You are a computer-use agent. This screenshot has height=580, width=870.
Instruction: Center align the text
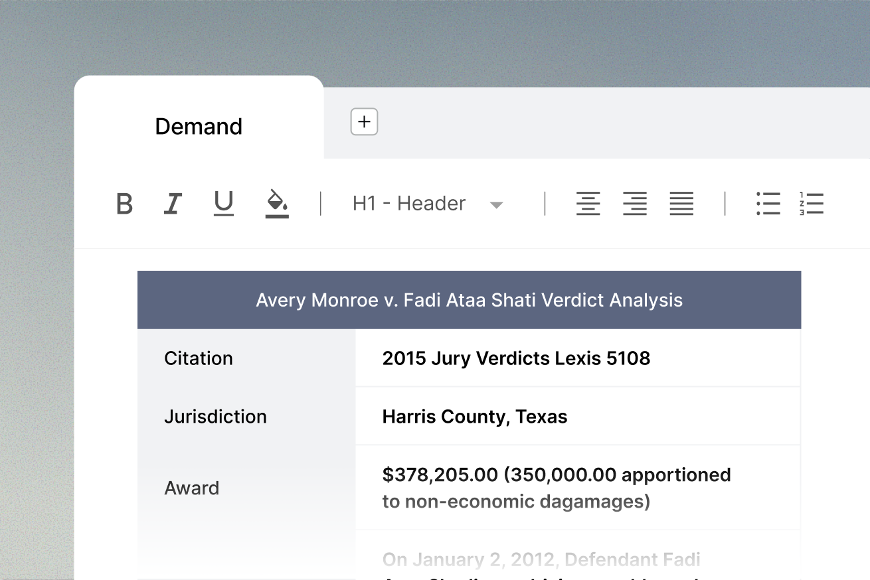588,204
